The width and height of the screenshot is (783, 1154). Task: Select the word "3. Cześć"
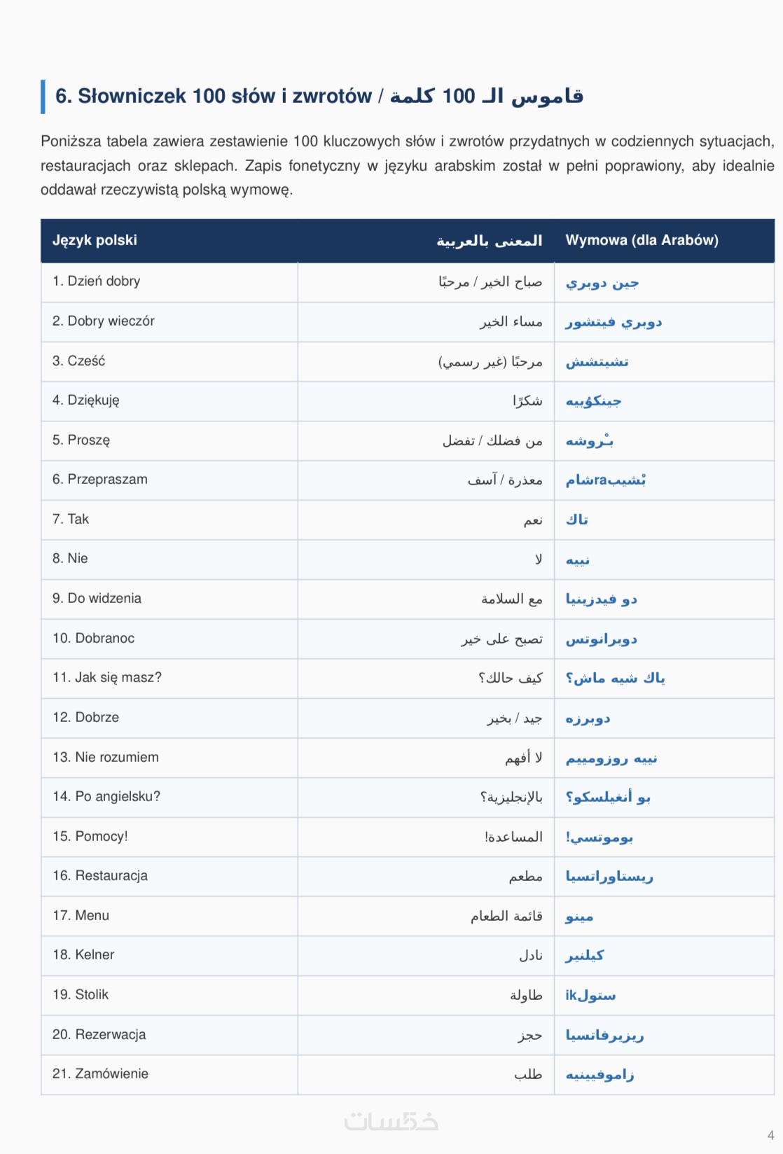78,361
